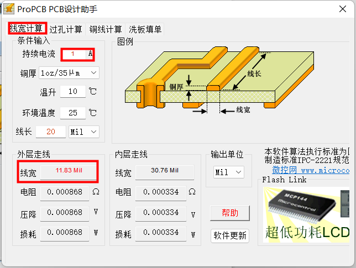Click the MCP144 chip advertisement image

(306, 214)
